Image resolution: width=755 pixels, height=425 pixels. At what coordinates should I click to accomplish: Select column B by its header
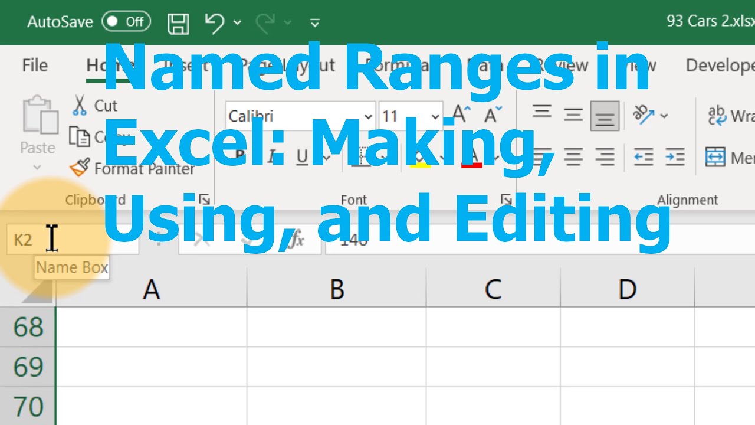point(337,290)
